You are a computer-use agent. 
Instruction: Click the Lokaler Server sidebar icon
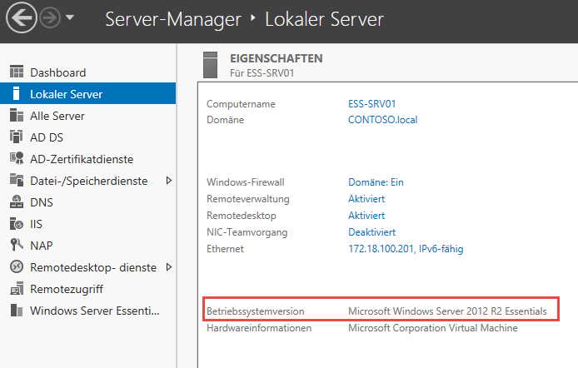pos(16,93)
